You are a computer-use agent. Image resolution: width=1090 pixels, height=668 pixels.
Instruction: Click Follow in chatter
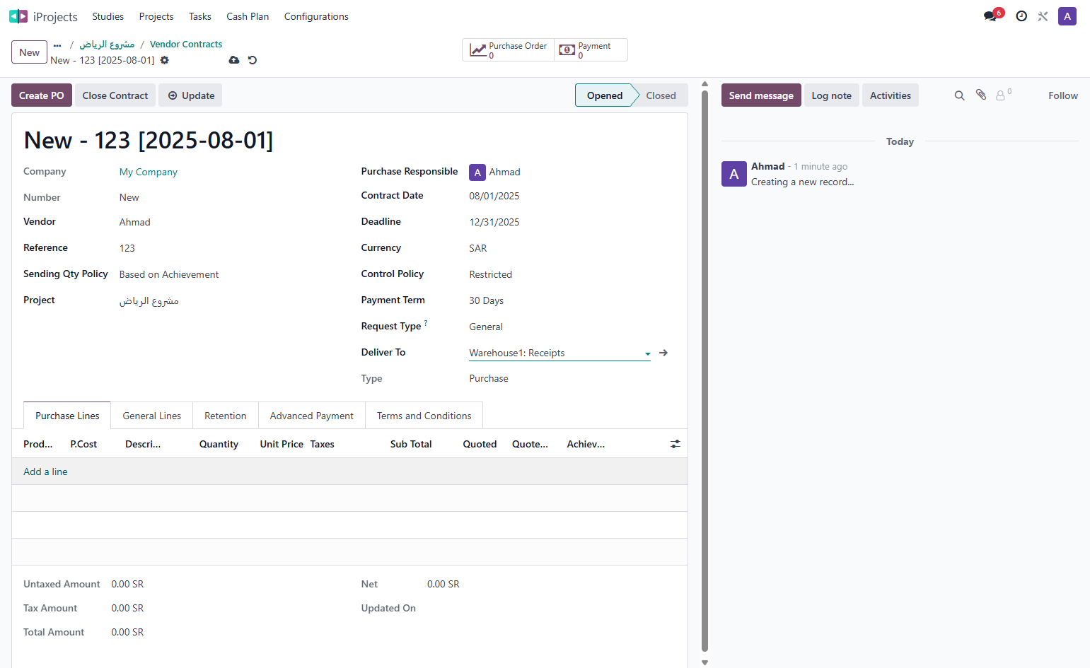click(x=1063, y=95)
